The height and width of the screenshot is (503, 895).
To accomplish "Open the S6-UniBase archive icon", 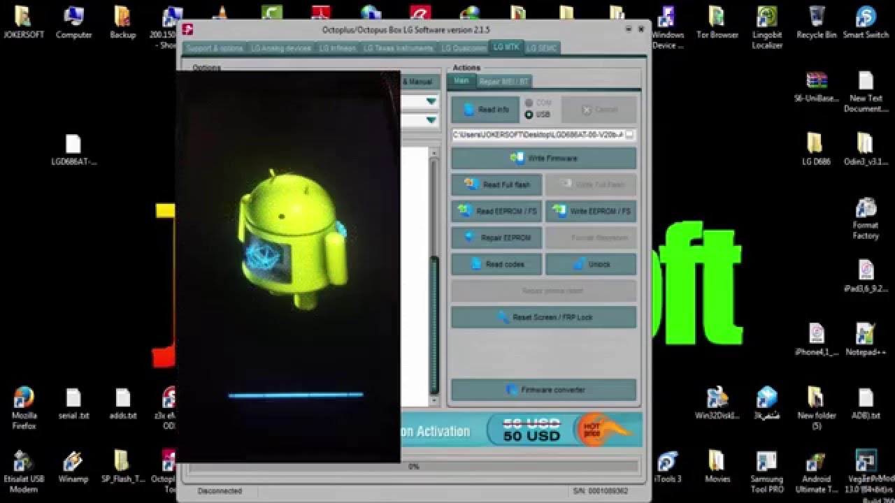I will tap(816, 86).
